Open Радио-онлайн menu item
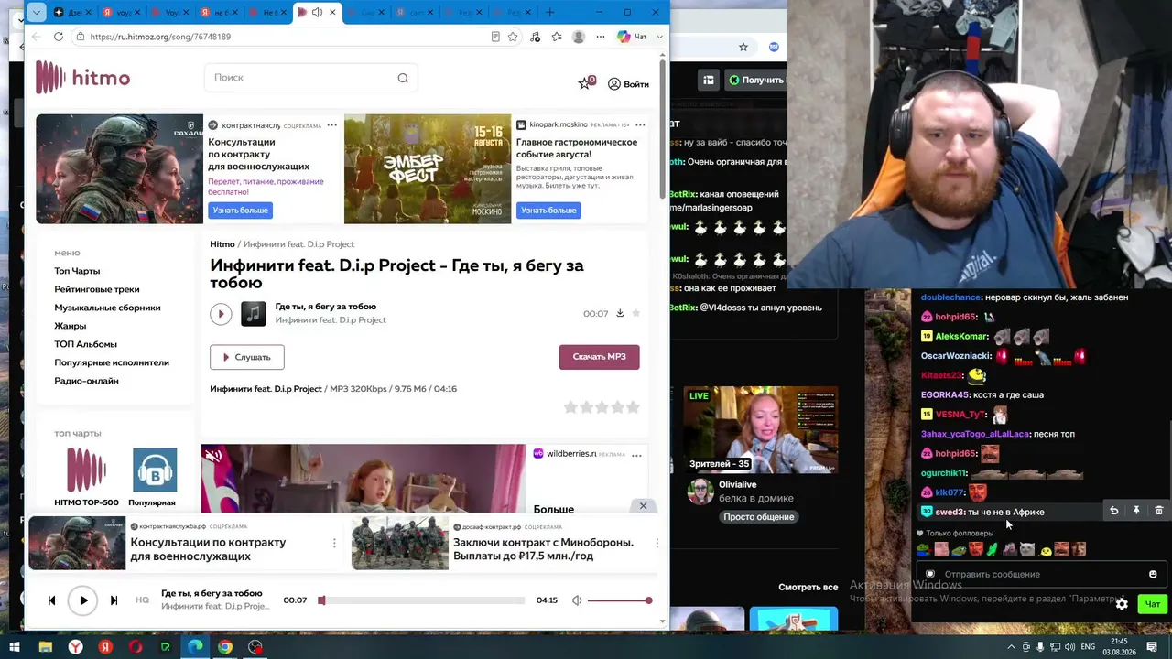Image resolution: width=1172 pixels, height=659 pixels. (86, 381)
